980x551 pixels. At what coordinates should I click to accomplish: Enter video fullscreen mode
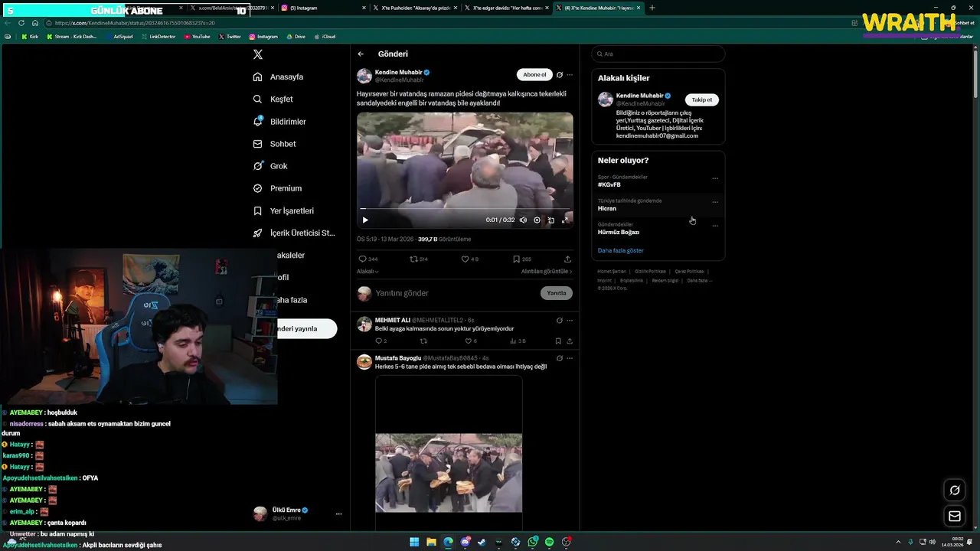click(x=565, y=220)
